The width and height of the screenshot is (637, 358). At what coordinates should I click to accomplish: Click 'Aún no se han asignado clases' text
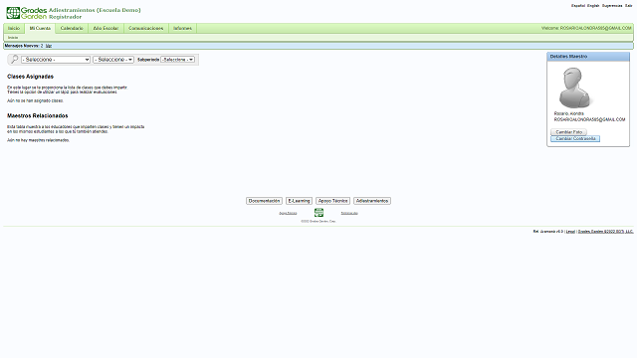pyautogui.click(x=35, y=100)
